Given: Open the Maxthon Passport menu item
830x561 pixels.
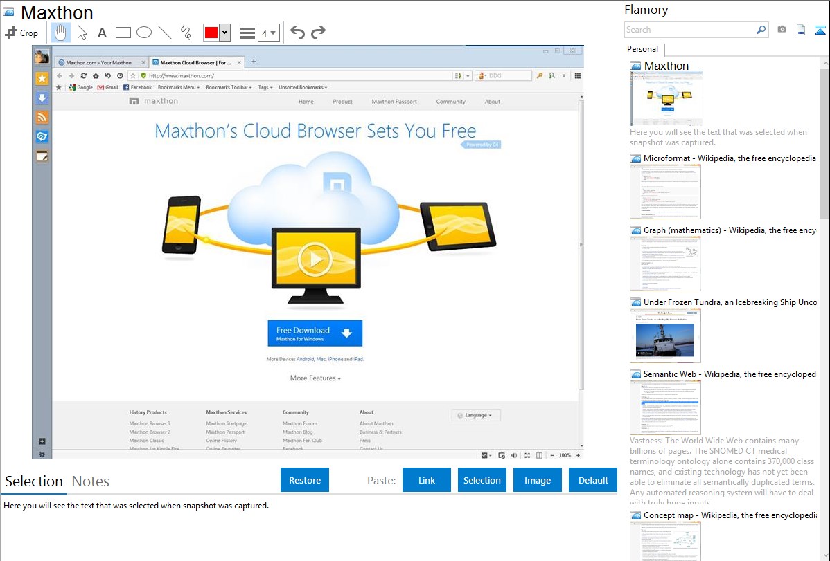Looking at the screenshot, I should click(394, 102).
